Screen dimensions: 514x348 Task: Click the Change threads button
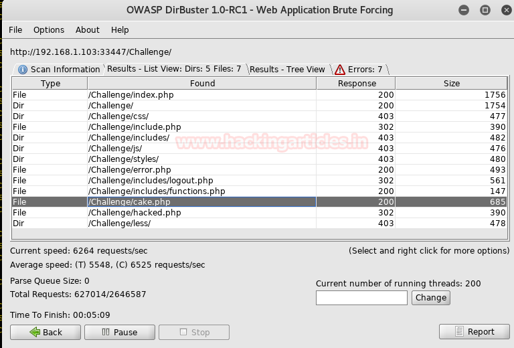431,298
